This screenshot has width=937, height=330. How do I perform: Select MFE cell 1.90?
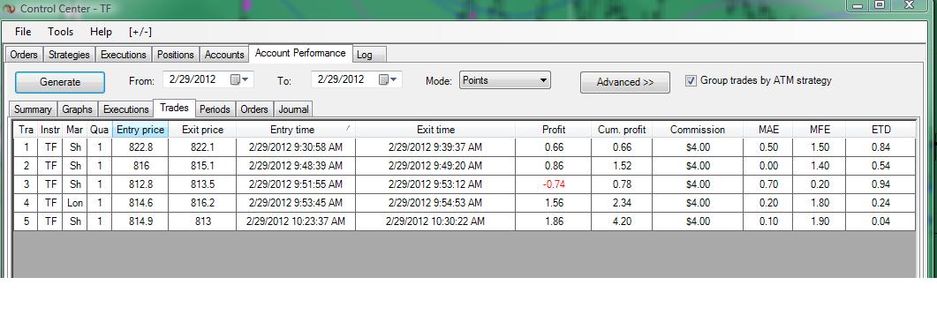819,221
